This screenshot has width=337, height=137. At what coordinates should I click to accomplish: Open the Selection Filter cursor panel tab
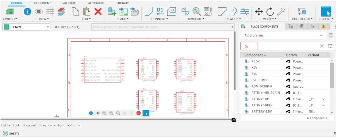313,26
